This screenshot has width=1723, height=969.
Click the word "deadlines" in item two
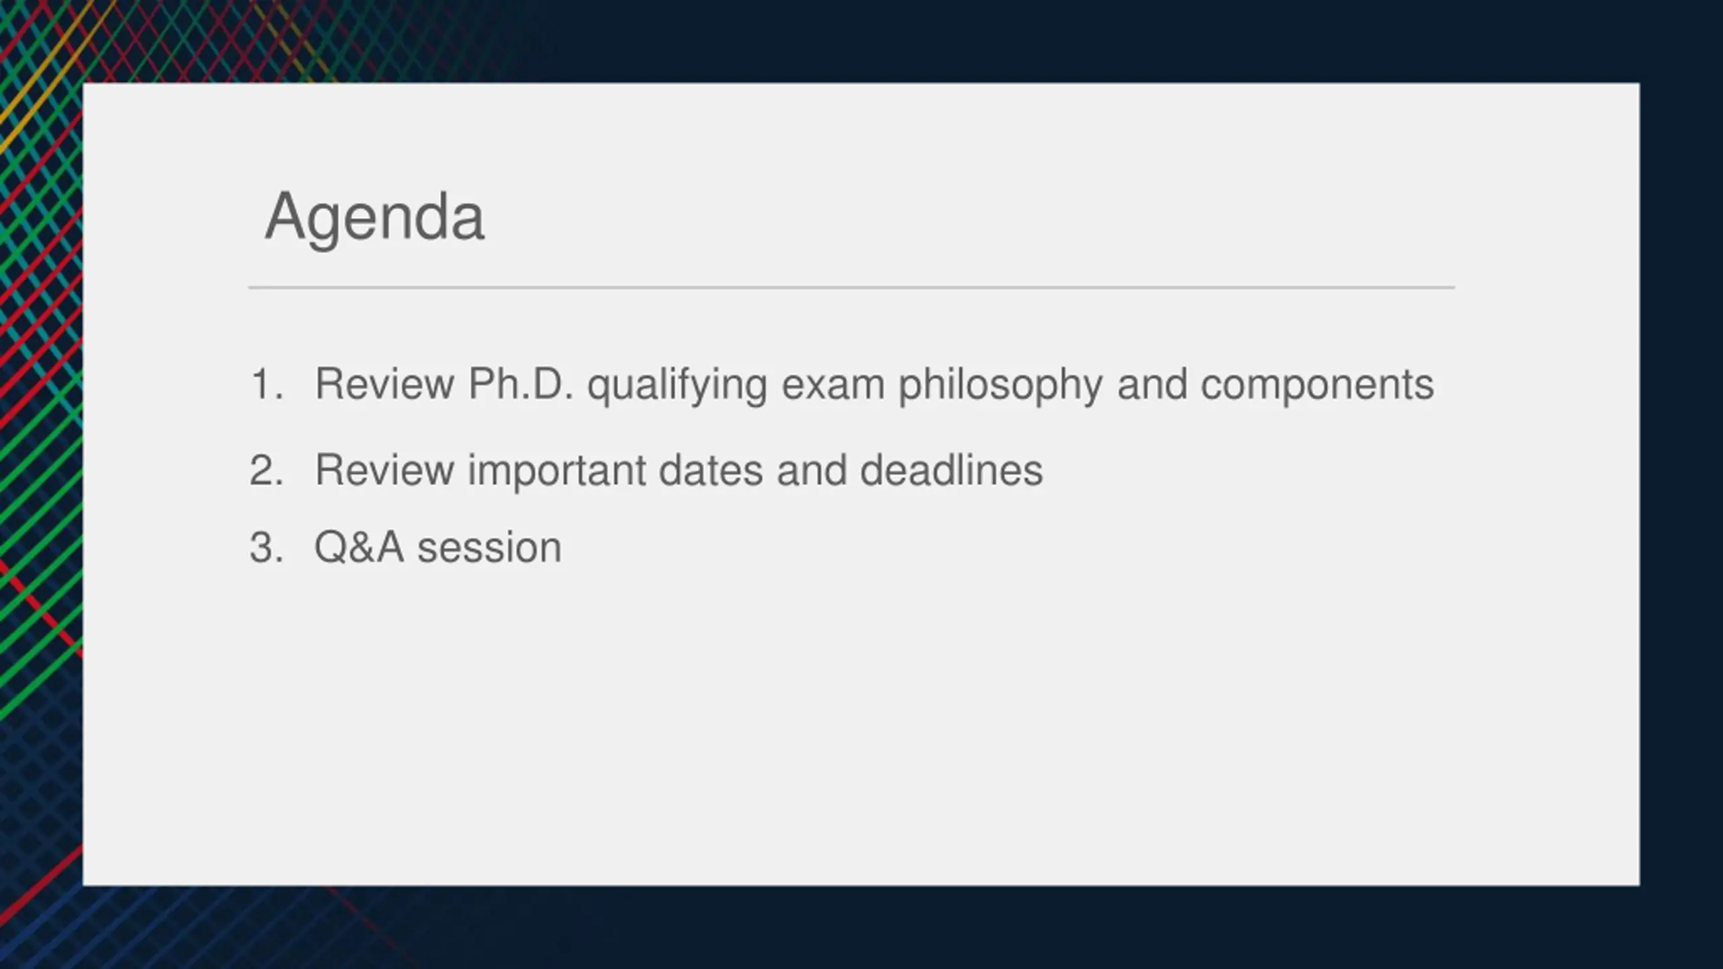tap(951, 470)
